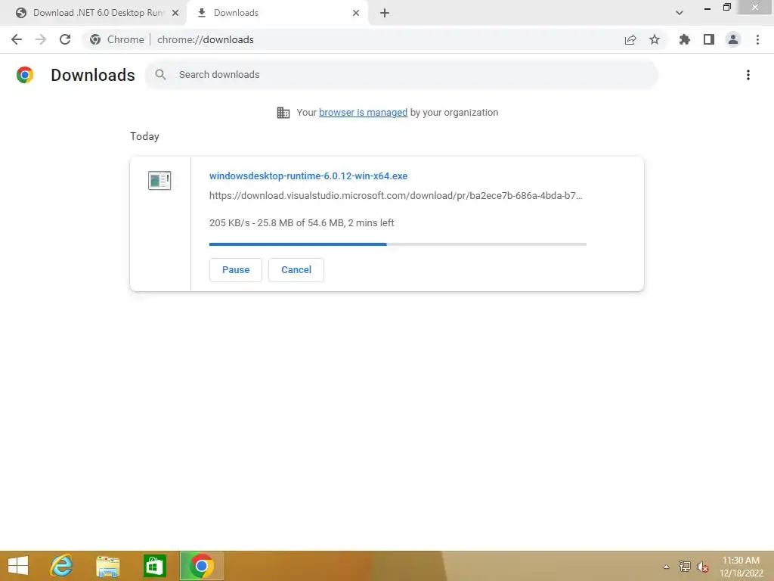Click the Today date heading
The height and width of the screenshot is (581, 774).
(144, 136)
